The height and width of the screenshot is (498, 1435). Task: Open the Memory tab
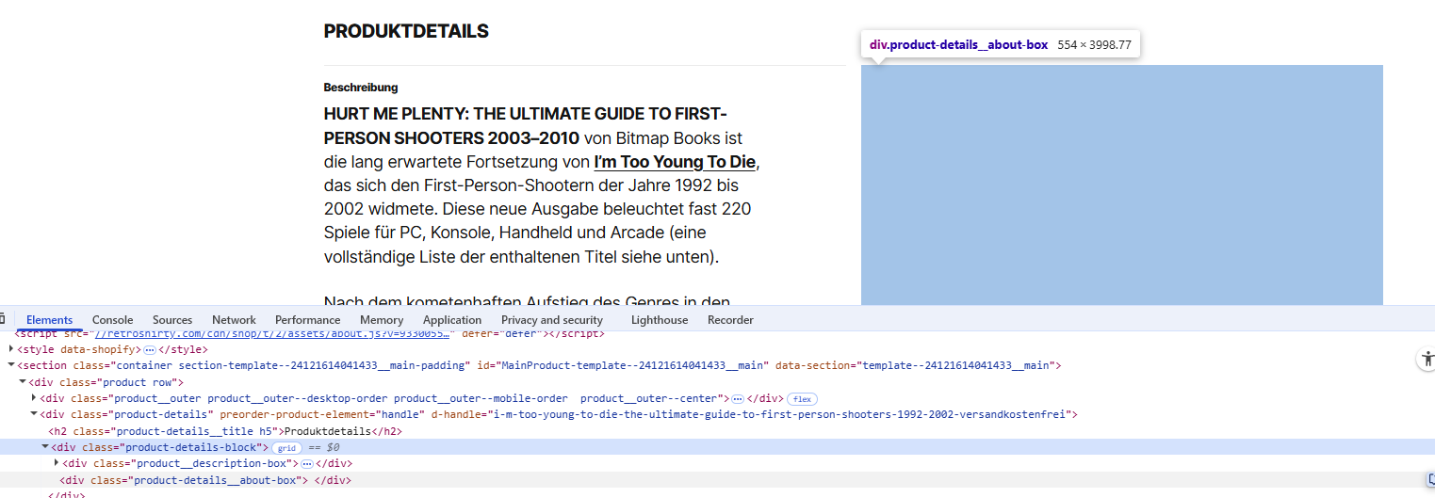pyautogui.click(x=382, y=320)
